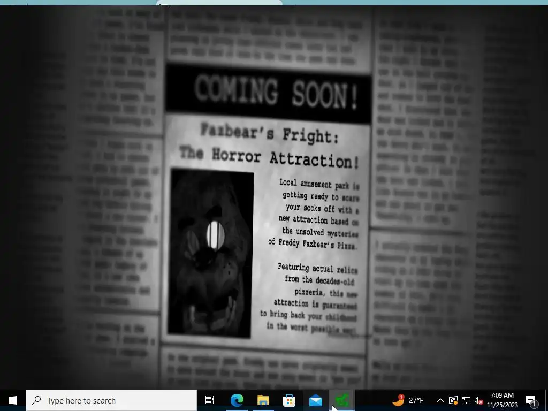548x411 pixels.
Task: Open the 27°F weather widget
Action: tap(407, 400)
